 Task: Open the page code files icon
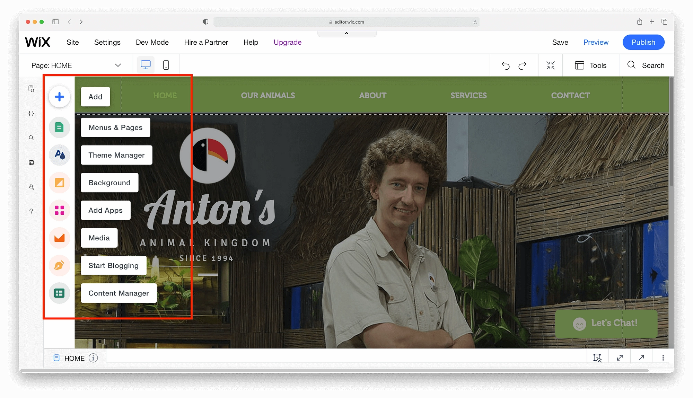pyautogui.click(x=31, y=89)
